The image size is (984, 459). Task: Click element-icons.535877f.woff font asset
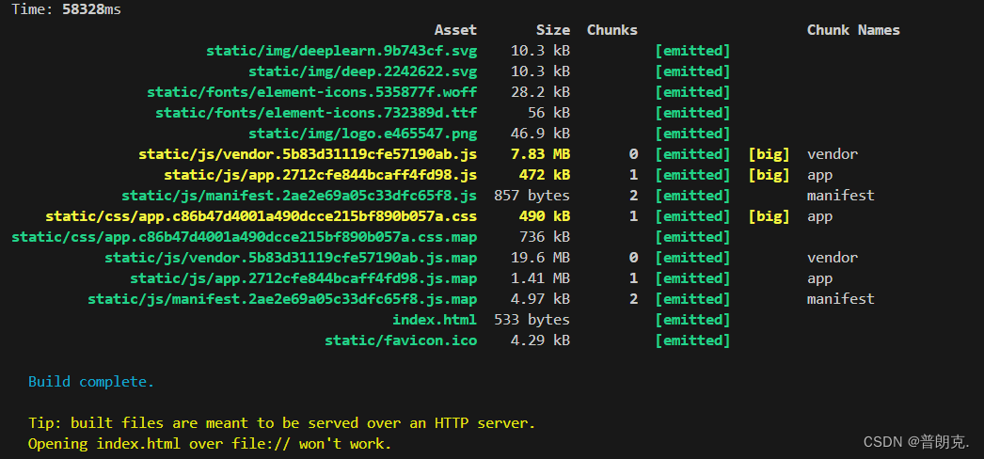click(312, 92)
